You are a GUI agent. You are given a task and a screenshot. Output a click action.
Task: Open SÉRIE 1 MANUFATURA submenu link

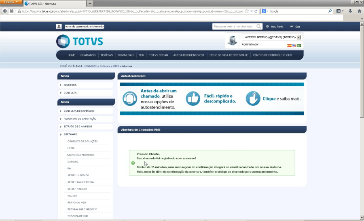(x=80, y=182)
